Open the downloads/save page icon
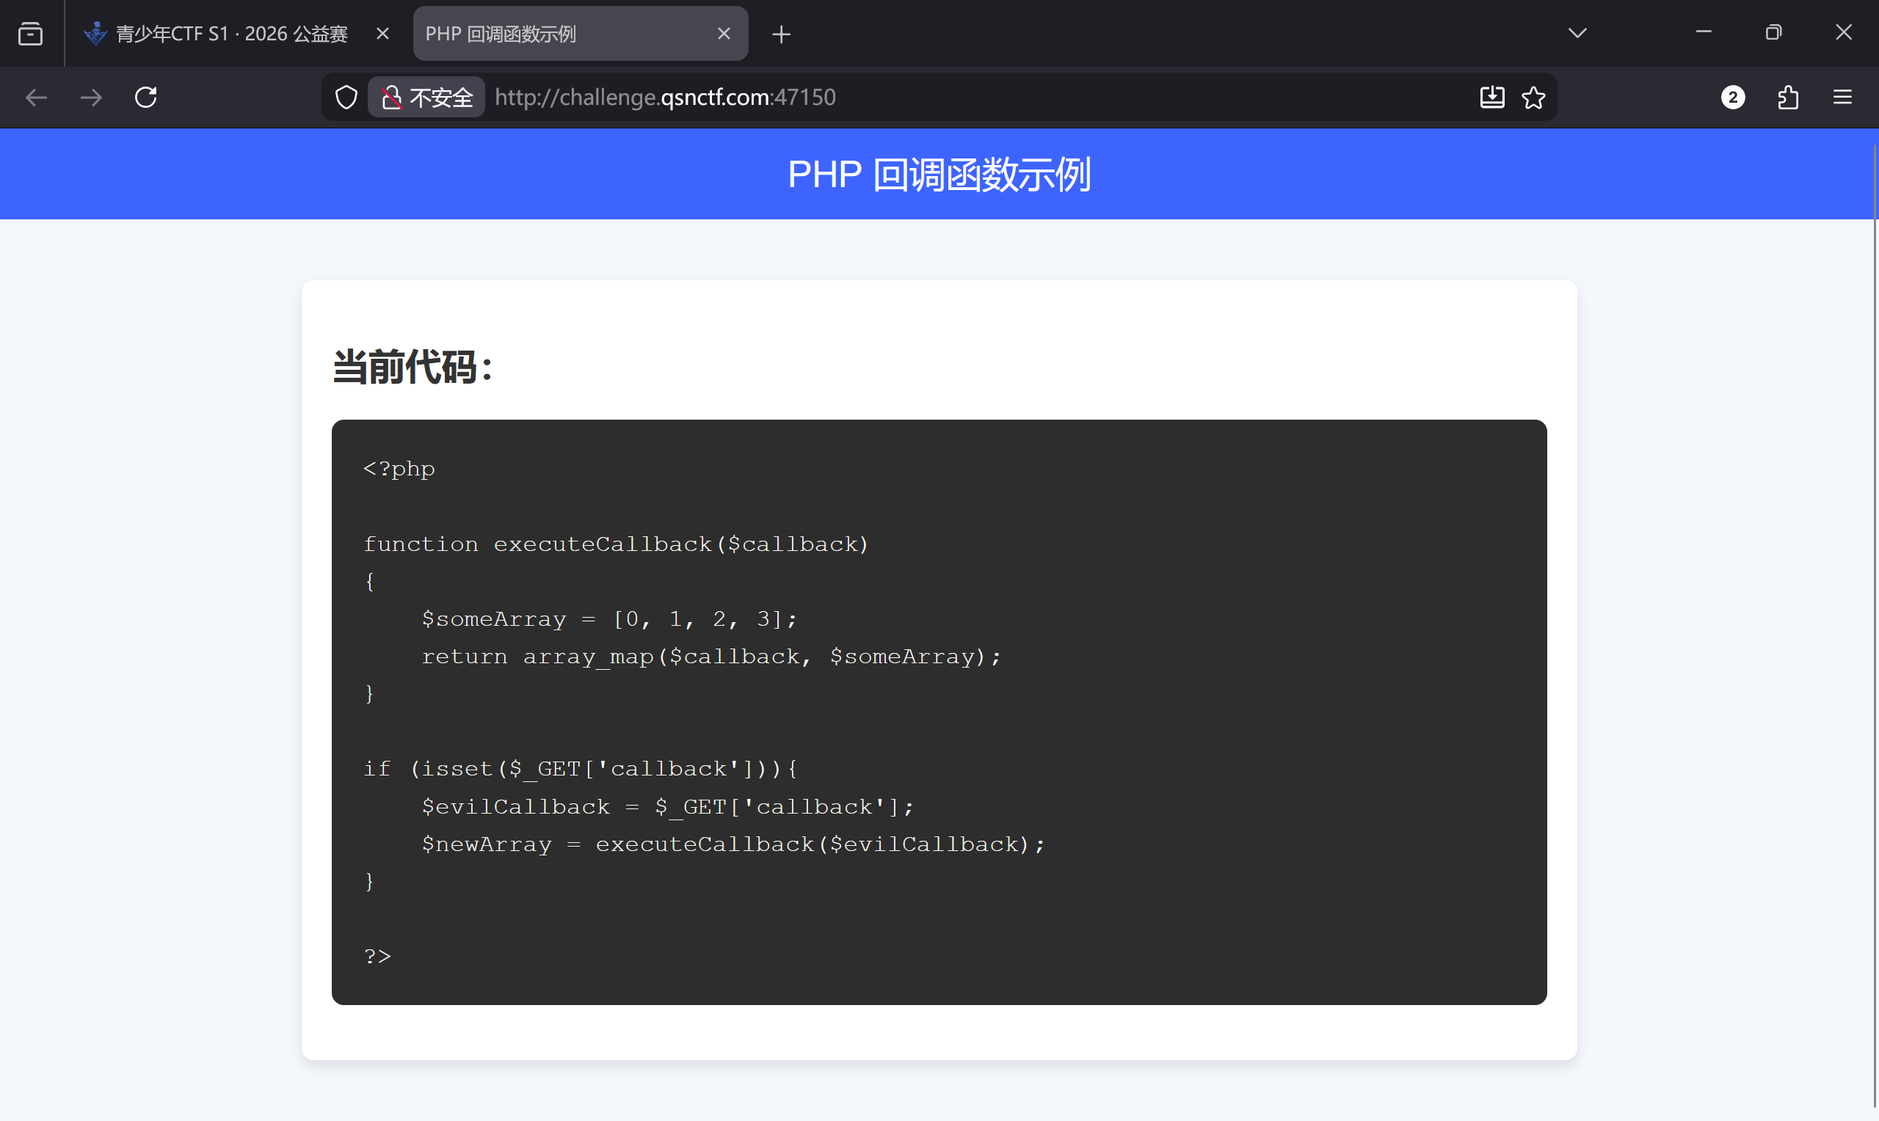 [1492, 98]
